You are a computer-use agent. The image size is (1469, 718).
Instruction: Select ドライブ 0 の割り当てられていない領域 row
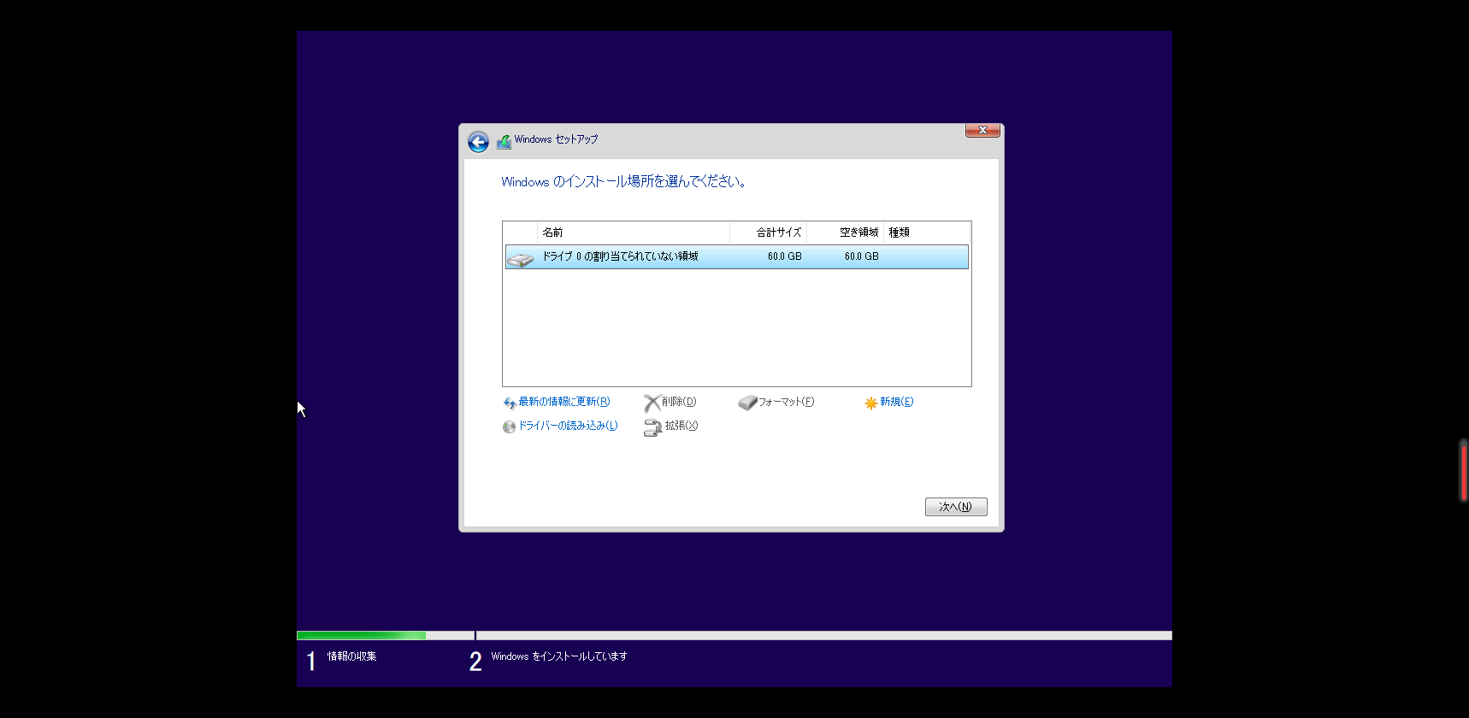point(736,256)
